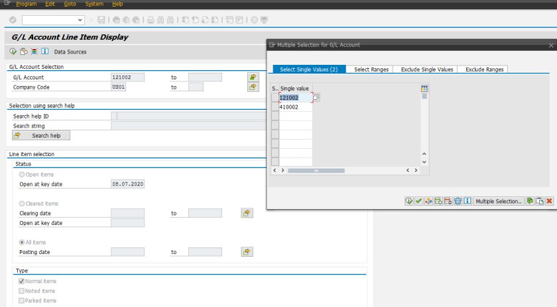Image resolution: width=557 pixels, height=307 pixels.
Task: Click the Company Code field US01
Action: (118, 87)
